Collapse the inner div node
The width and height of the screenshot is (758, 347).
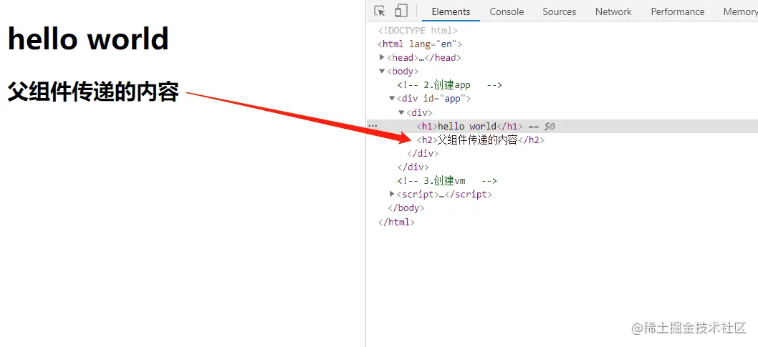tap(401, 112)
